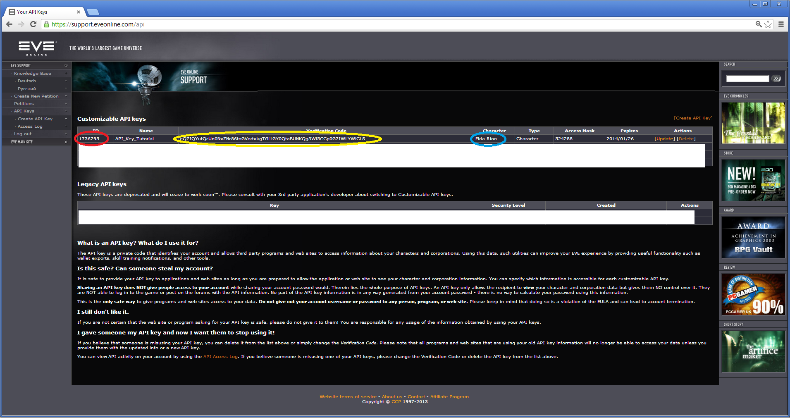Viewport: 790px width, 420px height.
Task: Click Update for API_Key_Tutorial
Action: (x=665, y=138)
